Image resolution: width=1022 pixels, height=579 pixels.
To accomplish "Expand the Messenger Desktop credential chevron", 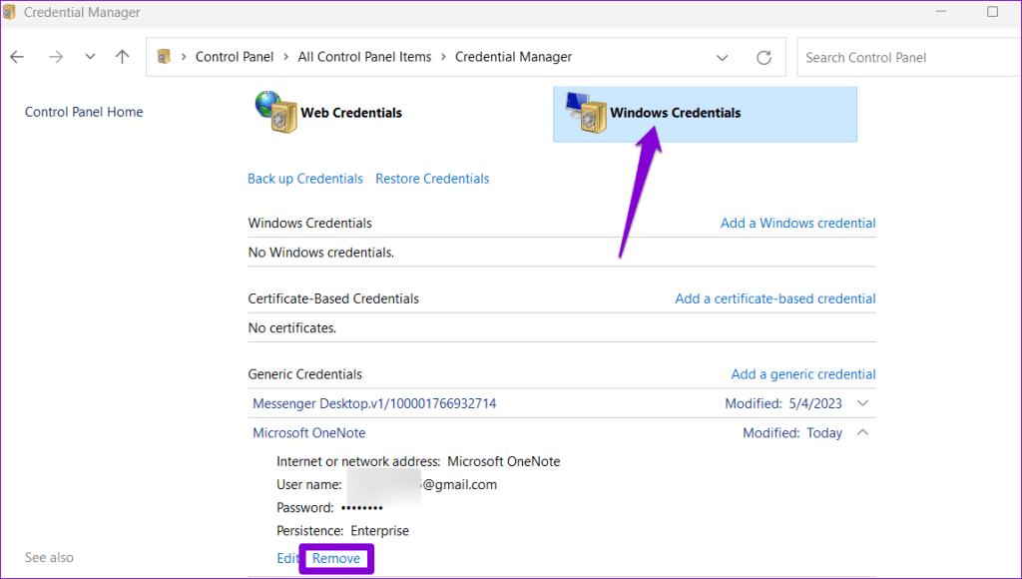I will 862,403.
